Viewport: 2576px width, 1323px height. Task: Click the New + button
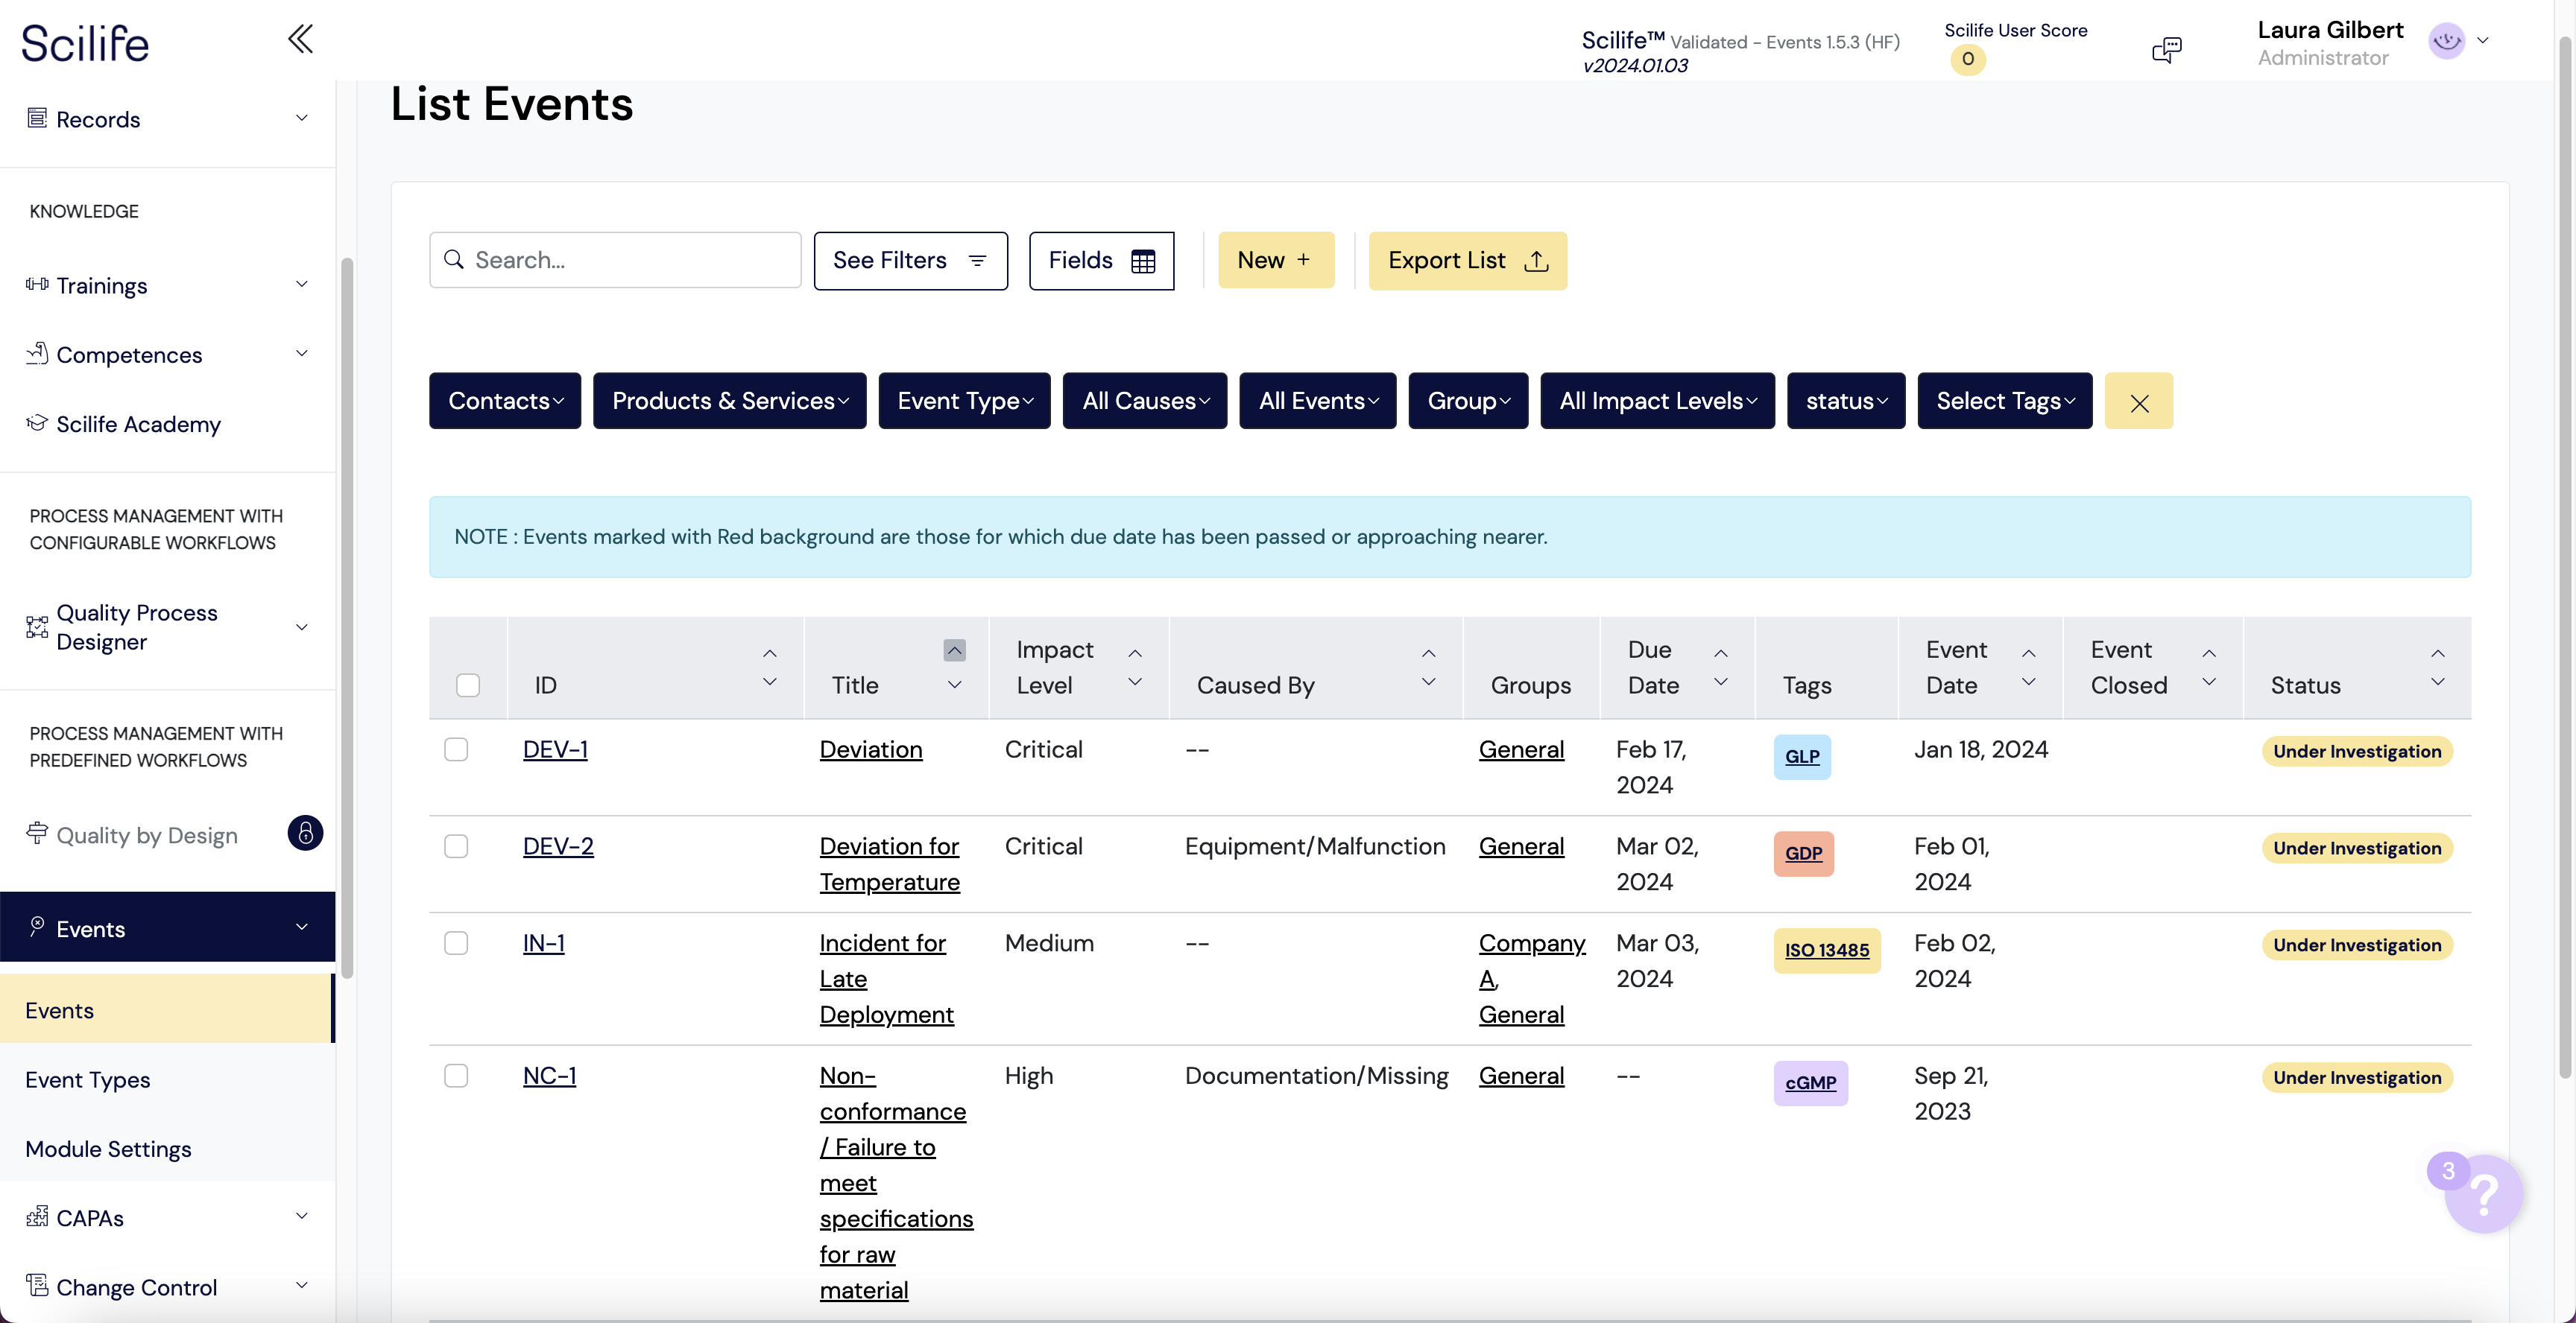click(x=1275, y=261)
